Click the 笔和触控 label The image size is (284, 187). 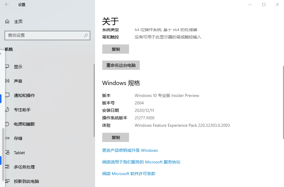click(111, 37)
